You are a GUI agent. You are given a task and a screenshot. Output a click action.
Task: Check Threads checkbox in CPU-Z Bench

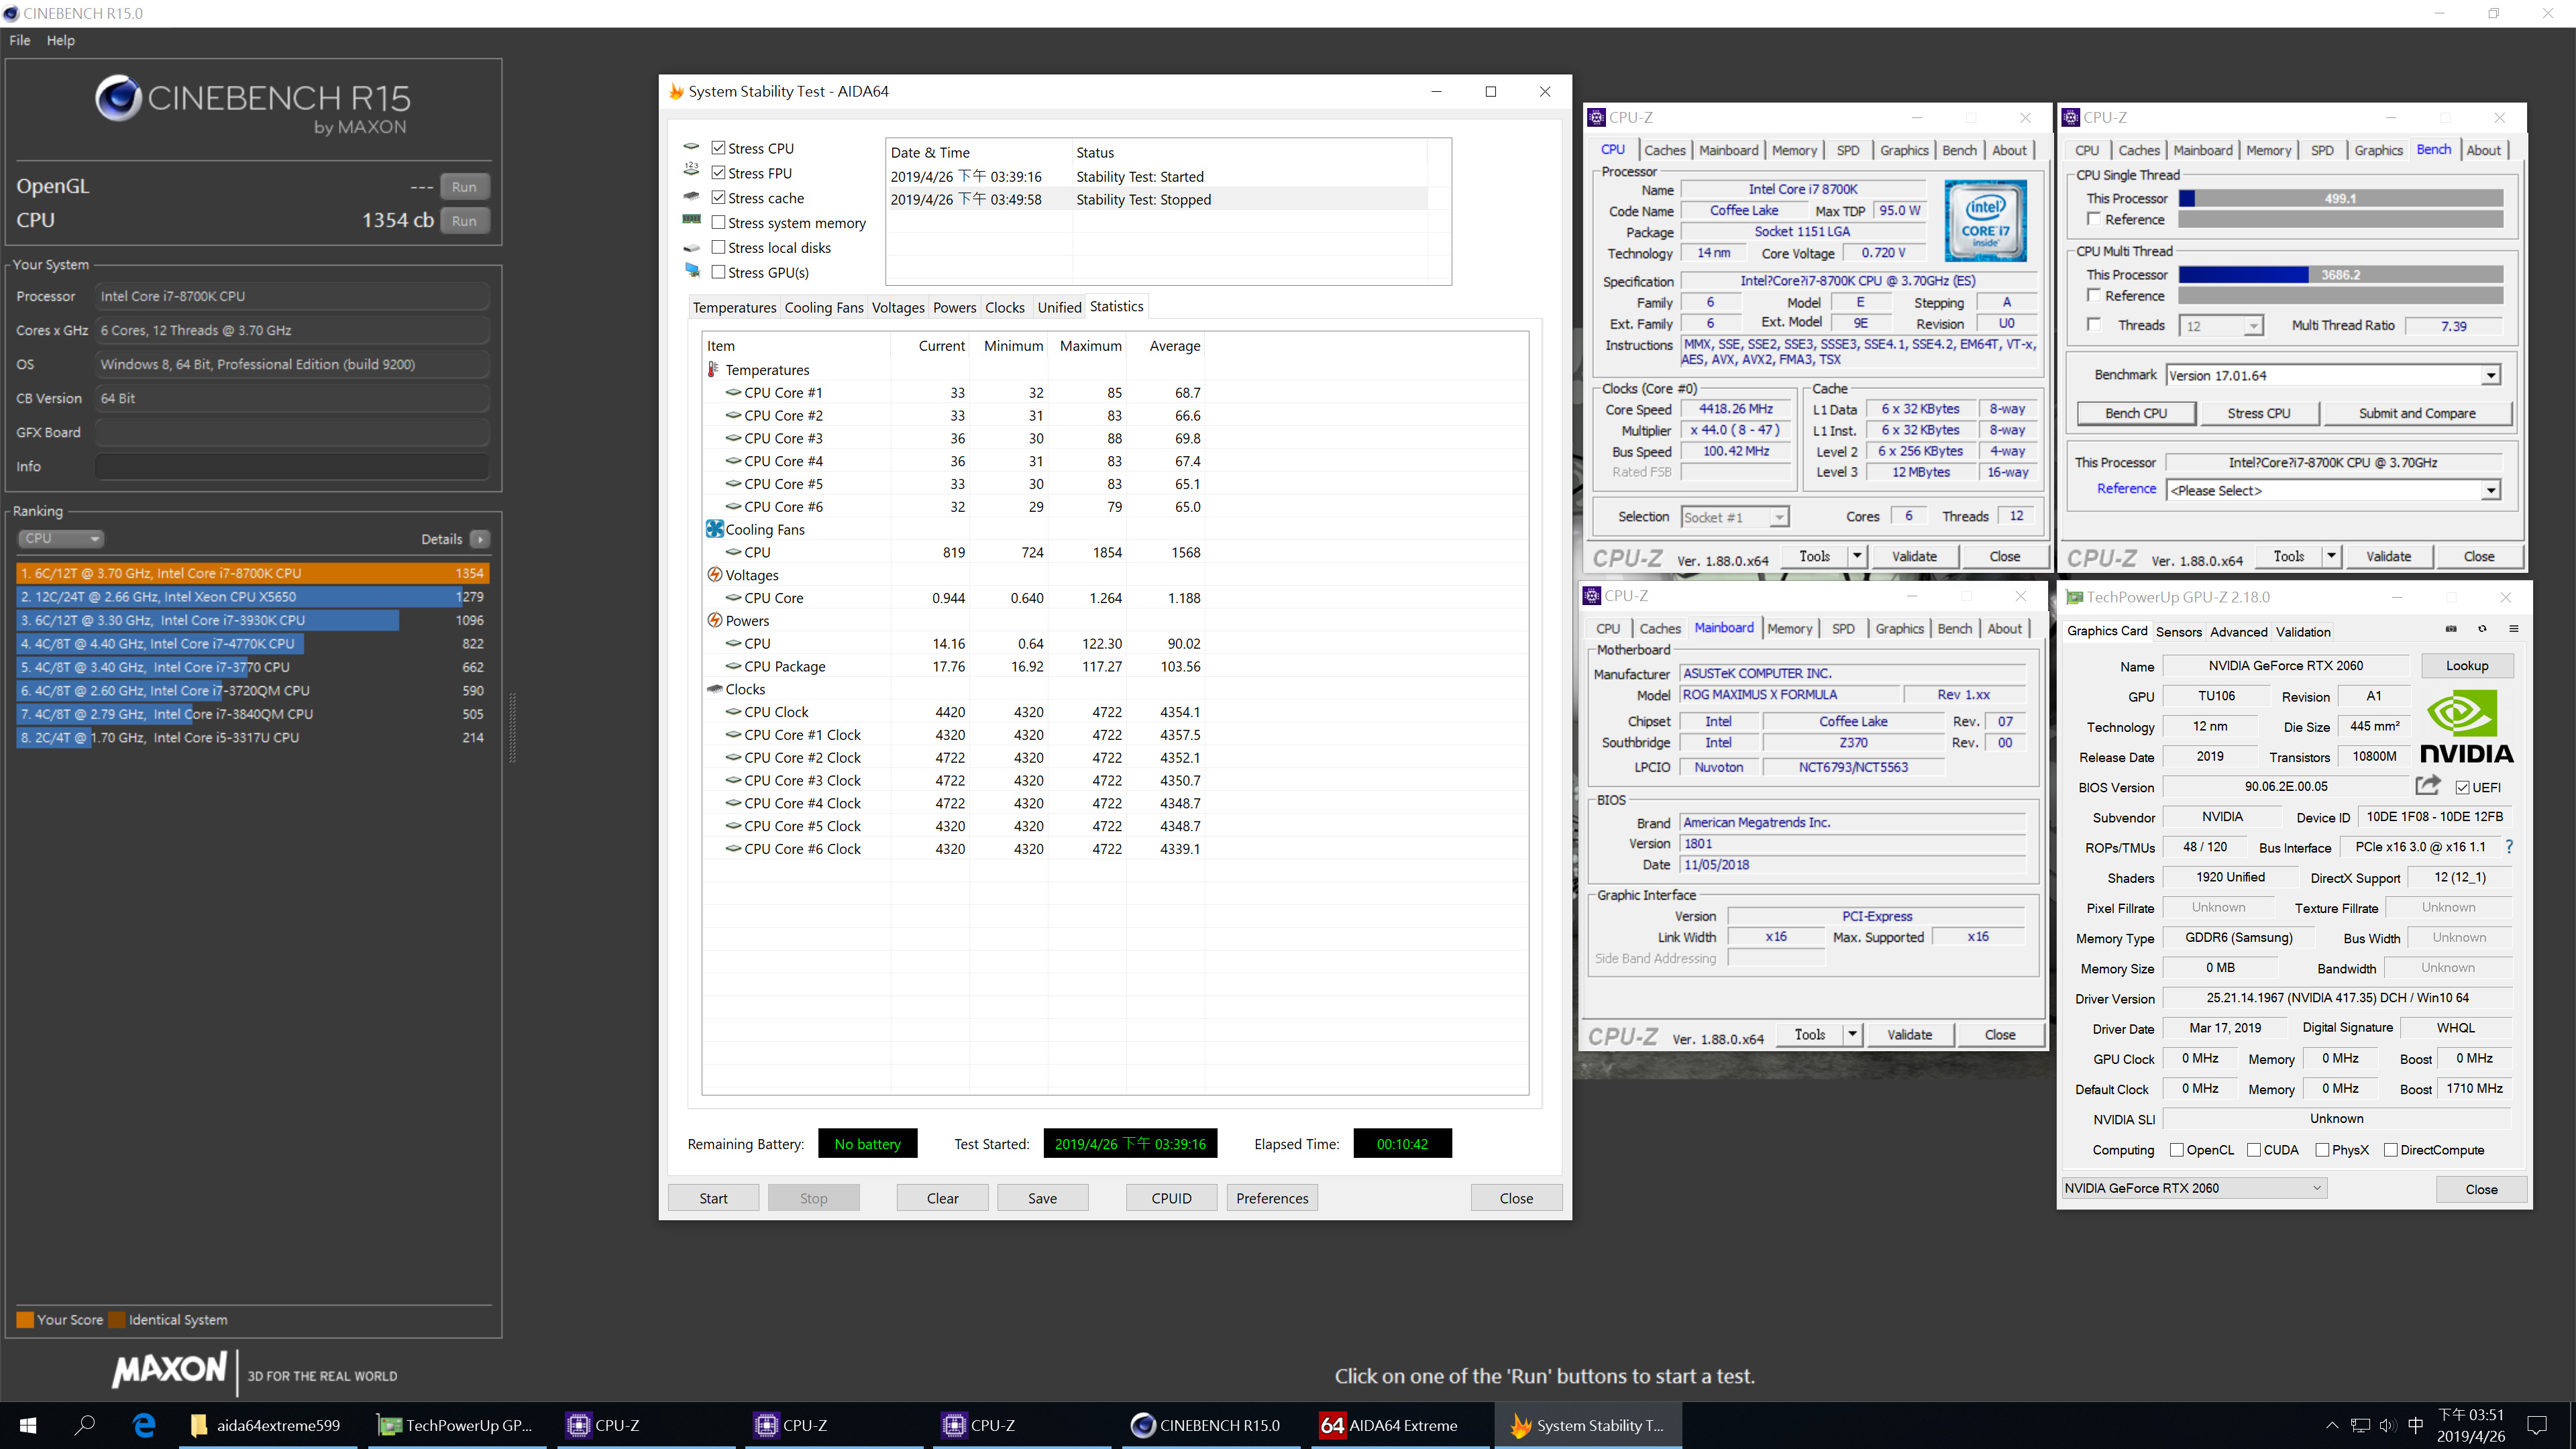click(2093, 325)
